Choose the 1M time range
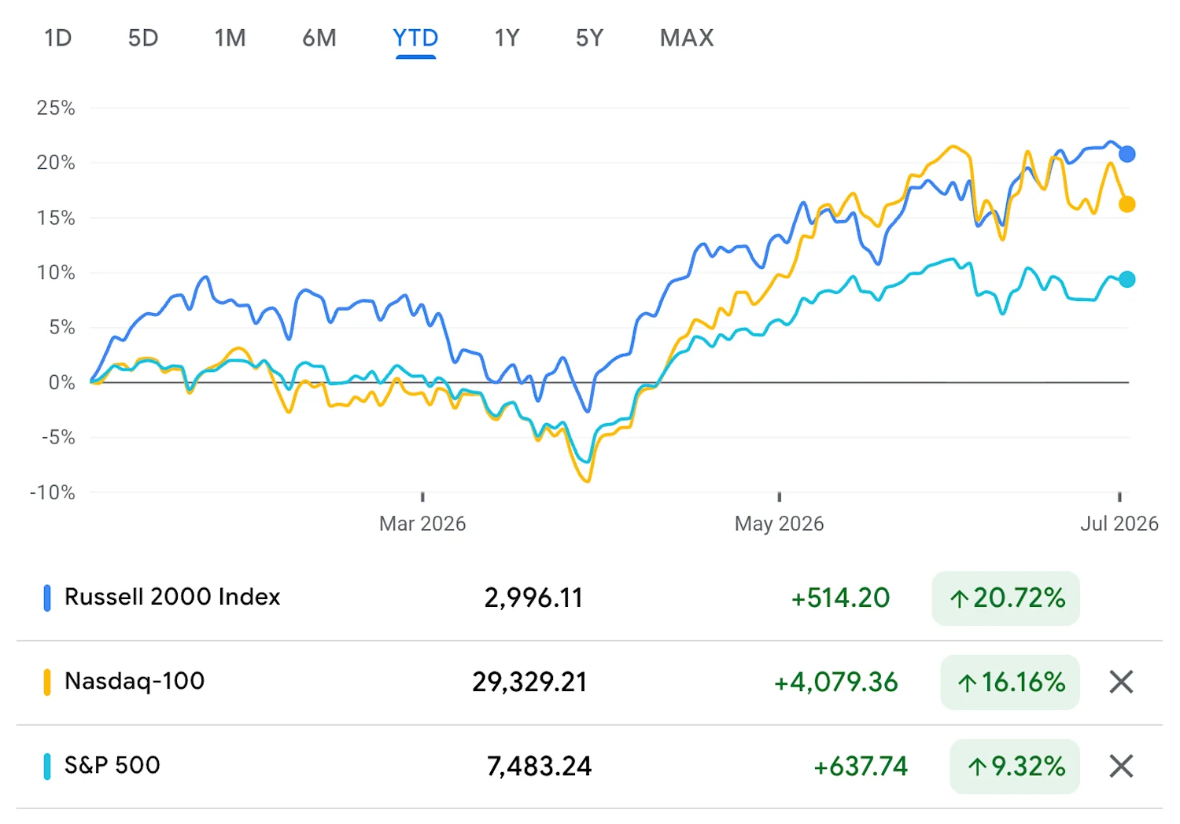This screenshot has width=1180, height=824. click(x=230, y=38)
